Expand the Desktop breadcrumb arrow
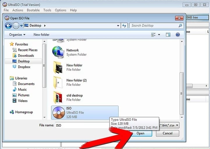The image size is (210, 149). pyautogui.click(x=45, y=25)
